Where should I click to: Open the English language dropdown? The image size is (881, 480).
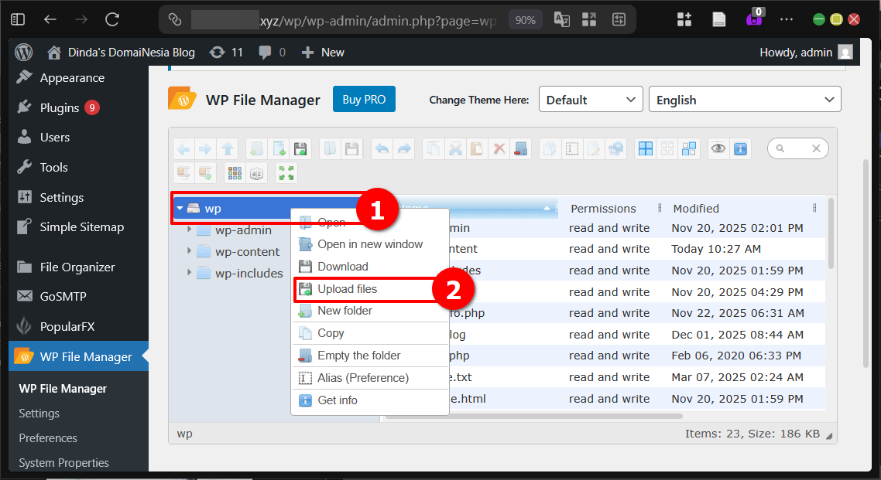[744, 99]
